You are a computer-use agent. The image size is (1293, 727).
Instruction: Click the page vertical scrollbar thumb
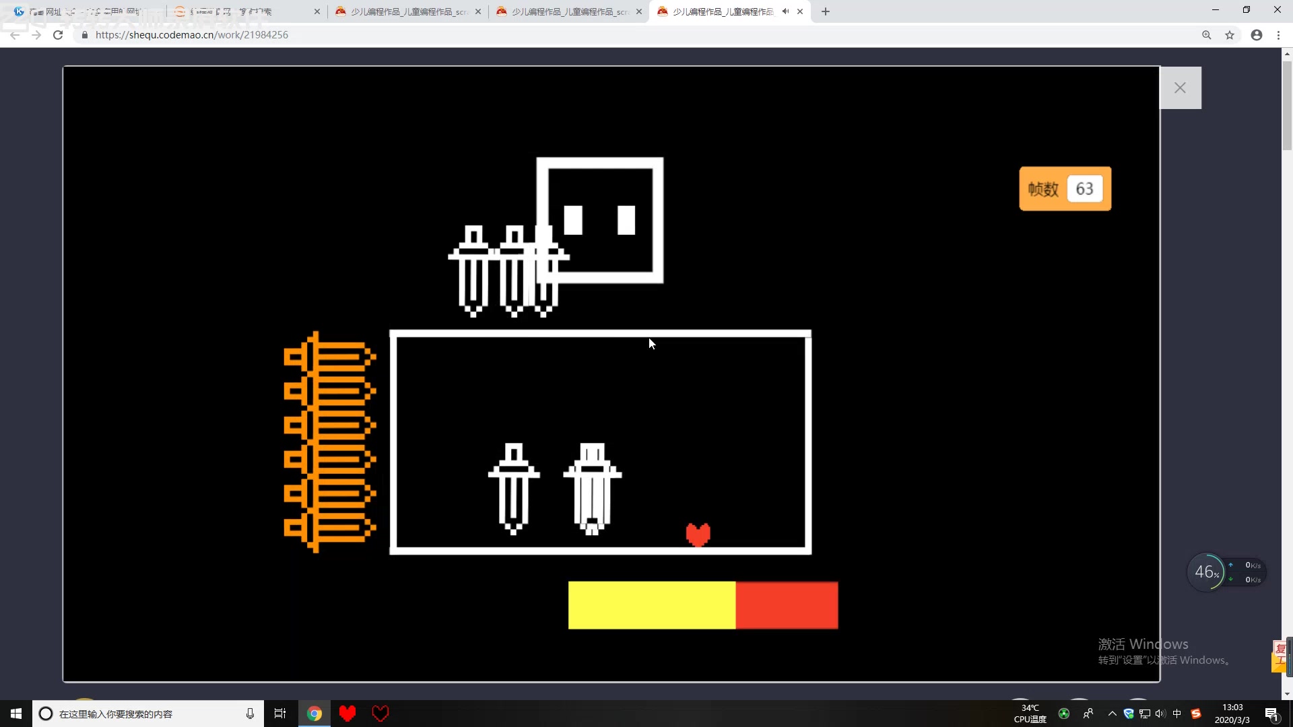1287,104
